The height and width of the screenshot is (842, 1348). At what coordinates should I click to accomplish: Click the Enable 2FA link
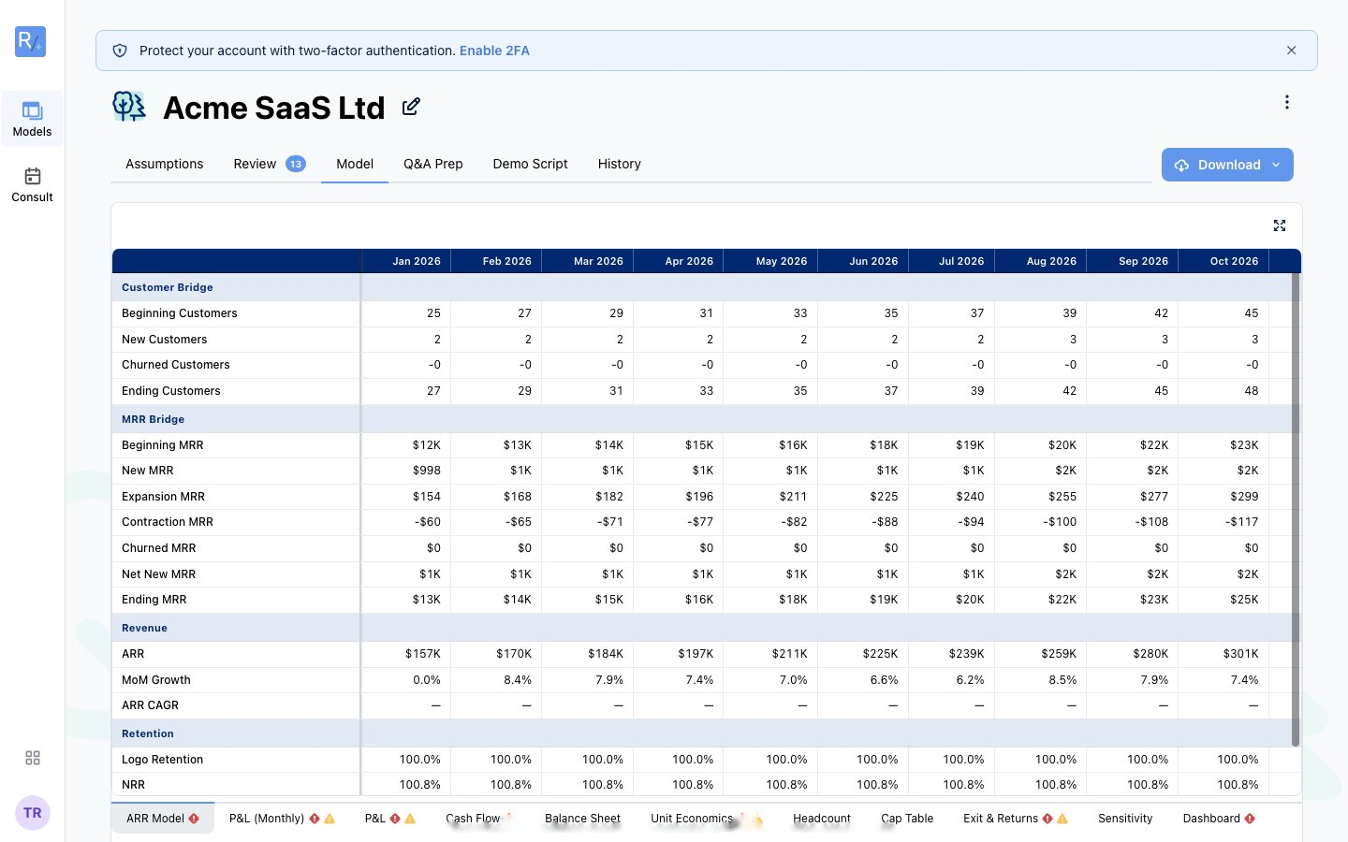(494, 51)
